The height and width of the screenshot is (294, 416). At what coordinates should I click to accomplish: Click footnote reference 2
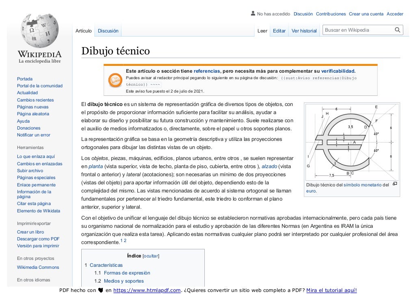coord(125,241)
